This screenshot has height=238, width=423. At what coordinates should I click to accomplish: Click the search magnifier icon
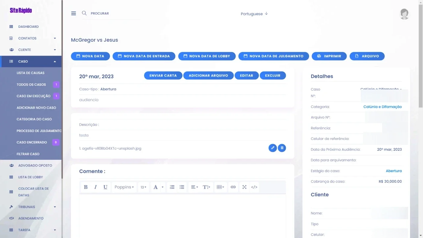coord(84,13)
